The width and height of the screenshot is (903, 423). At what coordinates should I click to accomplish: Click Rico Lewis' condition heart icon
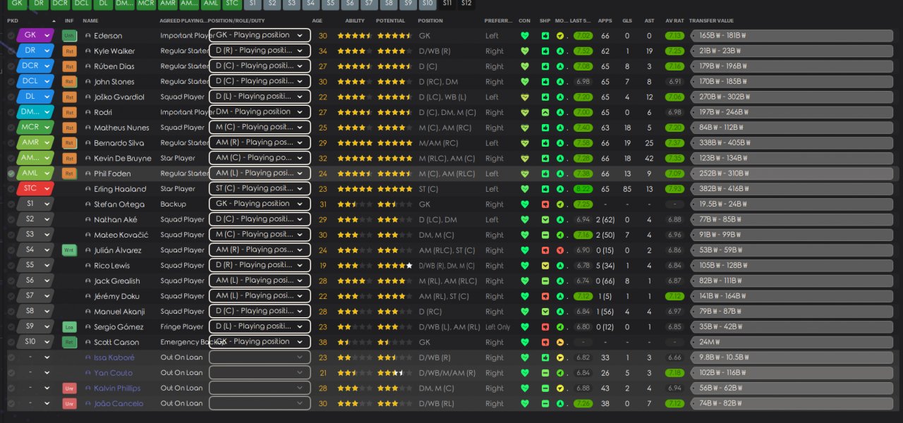click(524, 266)
